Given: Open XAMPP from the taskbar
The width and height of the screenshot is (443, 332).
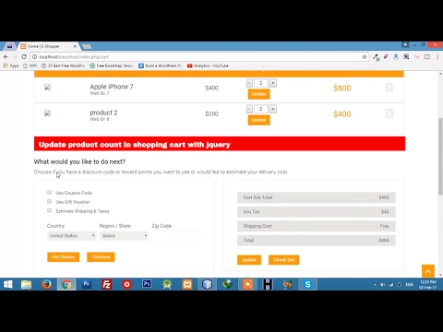Looking at the screenshot, I should (187, 284).
